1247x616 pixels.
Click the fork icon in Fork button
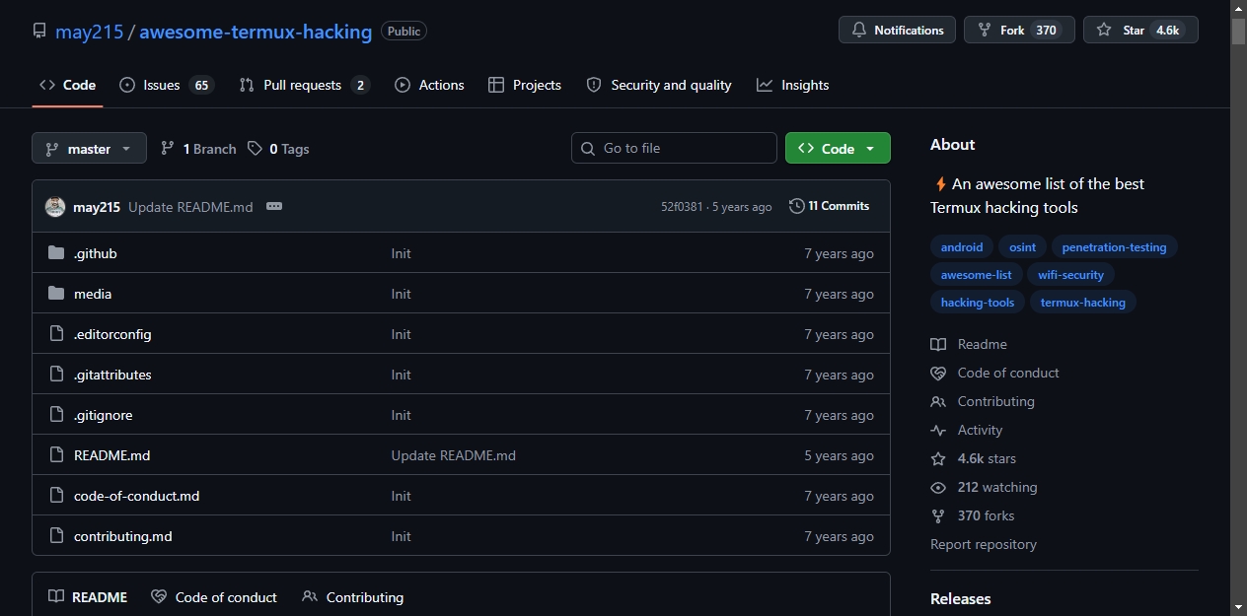pyautogui.click(x=984, y=31)
